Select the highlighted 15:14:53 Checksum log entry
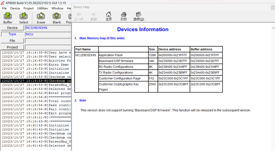275x151 pixels. click(x=36, y=81)
